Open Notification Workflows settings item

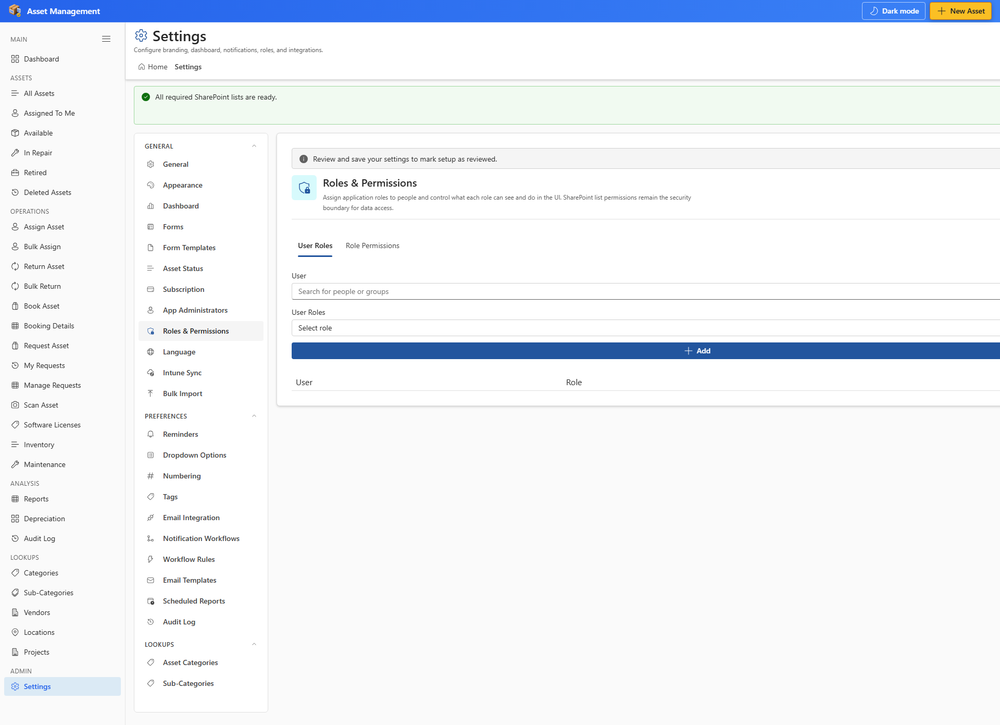click(201, 538)
